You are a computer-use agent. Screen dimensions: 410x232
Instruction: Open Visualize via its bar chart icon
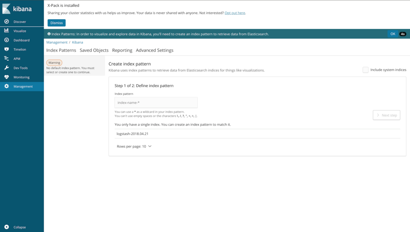click(x=6, y=31)
